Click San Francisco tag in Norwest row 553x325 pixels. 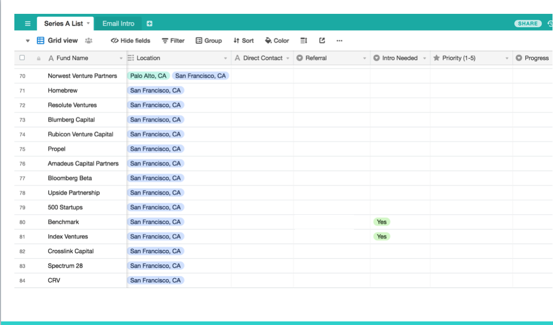pos(200,76)
